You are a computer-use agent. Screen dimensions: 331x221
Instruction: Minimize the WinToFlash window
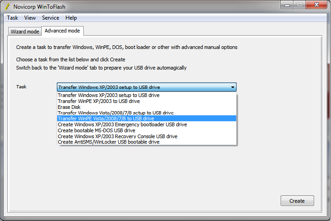[x=287, y=5]
